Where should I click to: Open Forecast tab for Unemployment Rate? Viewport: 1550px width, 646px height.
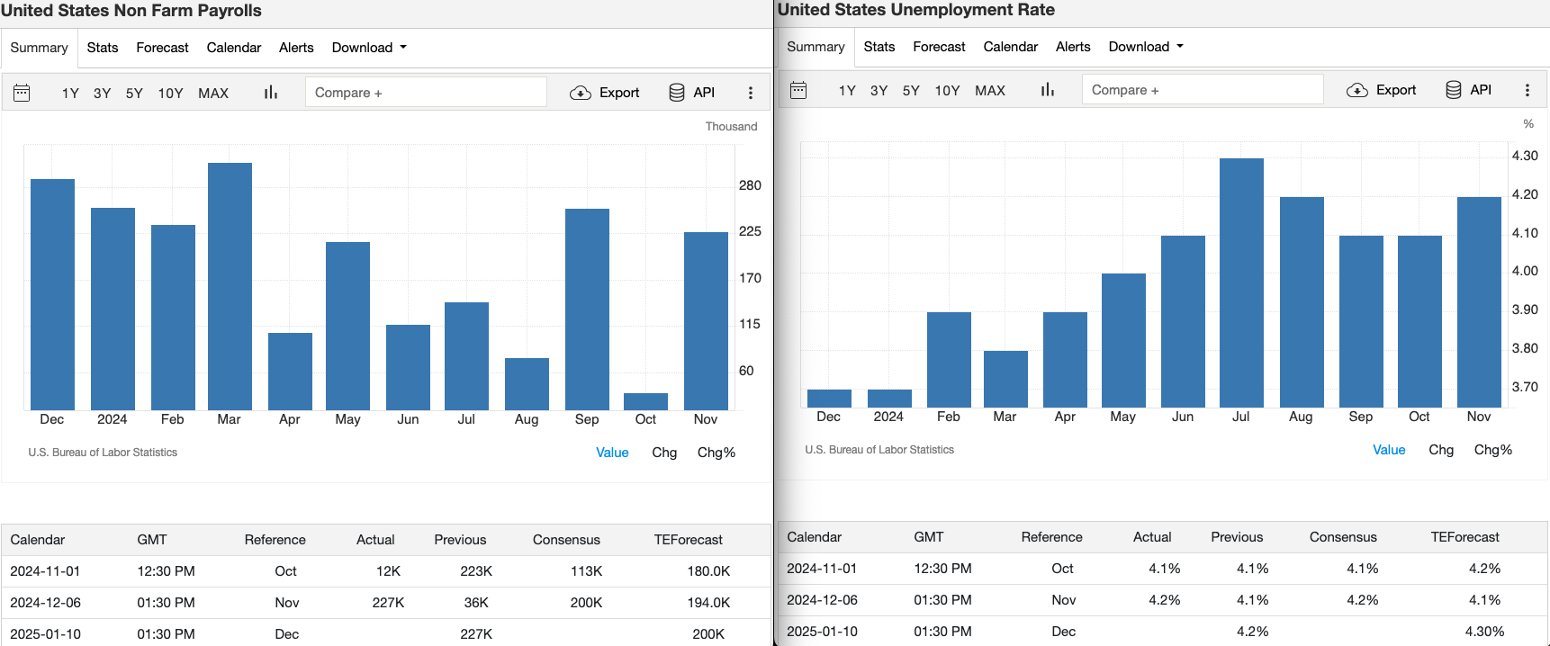939,47
